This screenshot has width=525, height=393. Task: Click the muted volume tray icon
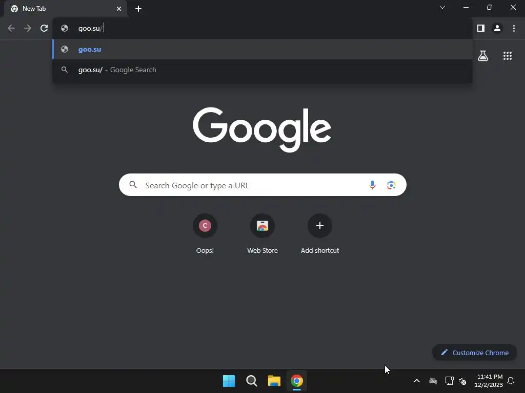[462, 381]
